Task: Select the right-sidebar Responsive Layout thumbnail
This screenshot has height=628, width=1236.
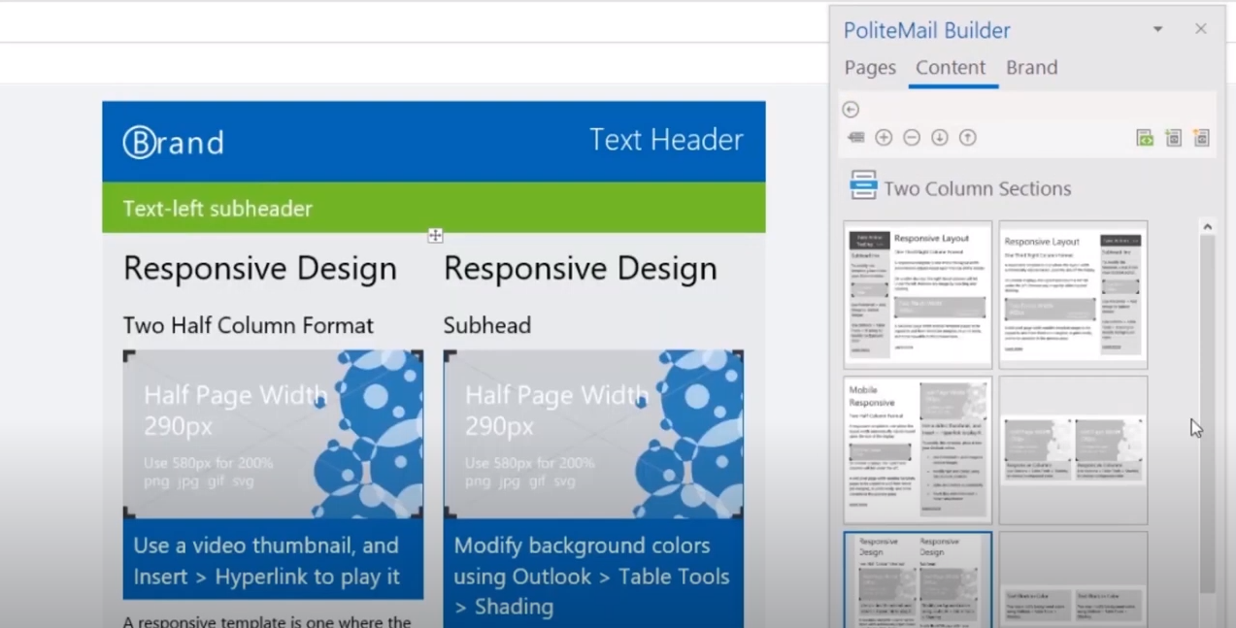Action: point(1073,294)
